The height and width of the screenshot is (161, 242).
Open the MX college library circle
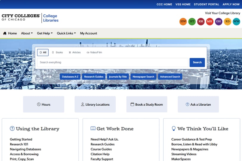(x=210, y=21)
